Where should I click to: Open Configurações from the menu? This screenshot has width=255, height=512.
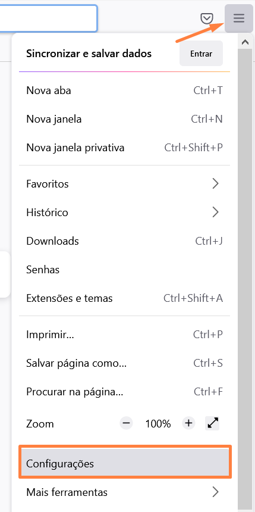(125, 464)
